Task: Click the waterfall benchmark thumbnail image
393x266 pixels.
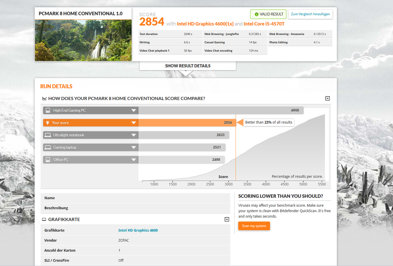Action: [83, 40]
